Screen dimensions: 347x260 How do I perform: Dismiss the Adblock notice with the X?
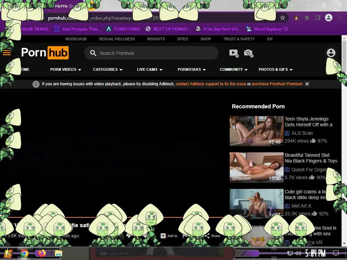pos(307,84)
